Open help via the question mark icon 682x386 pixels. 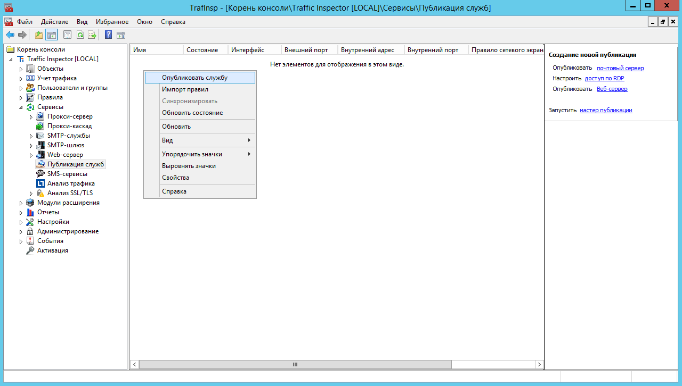tap(109, 35)
